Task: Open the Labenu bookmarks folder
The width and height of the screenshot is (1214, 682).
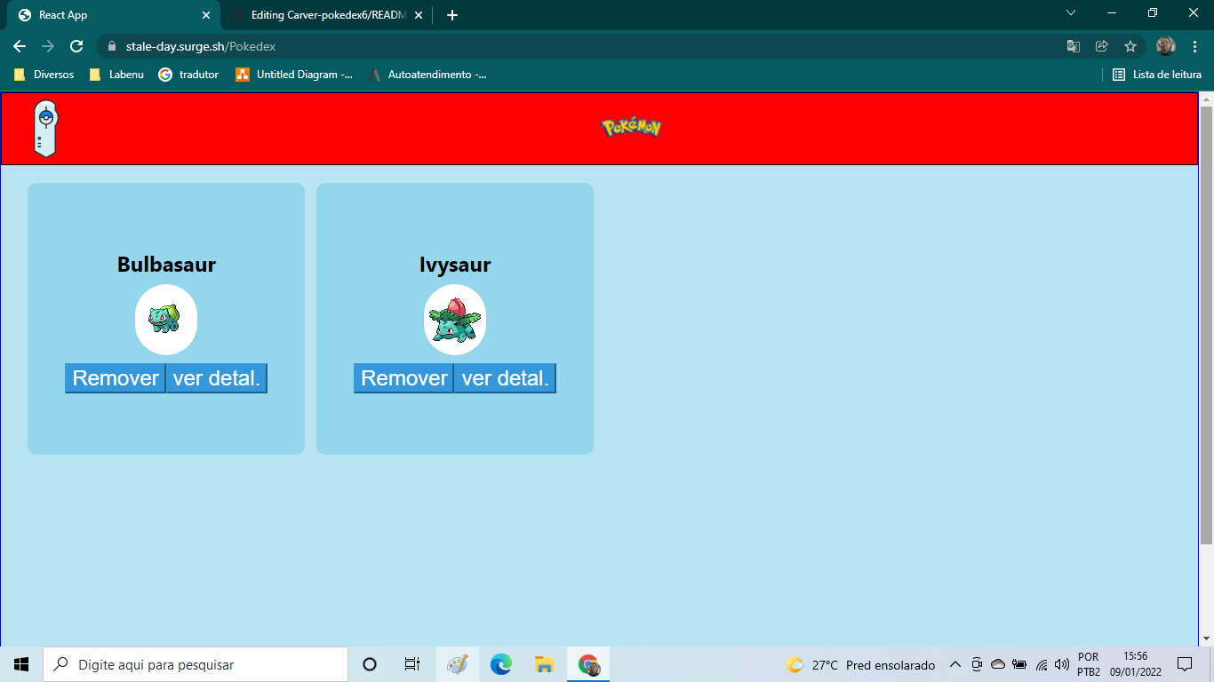Action: (116, 75)
